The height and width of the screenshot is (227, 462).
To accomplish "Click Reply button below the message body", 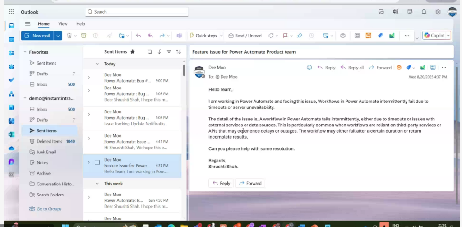I will (x=221, y=183).
